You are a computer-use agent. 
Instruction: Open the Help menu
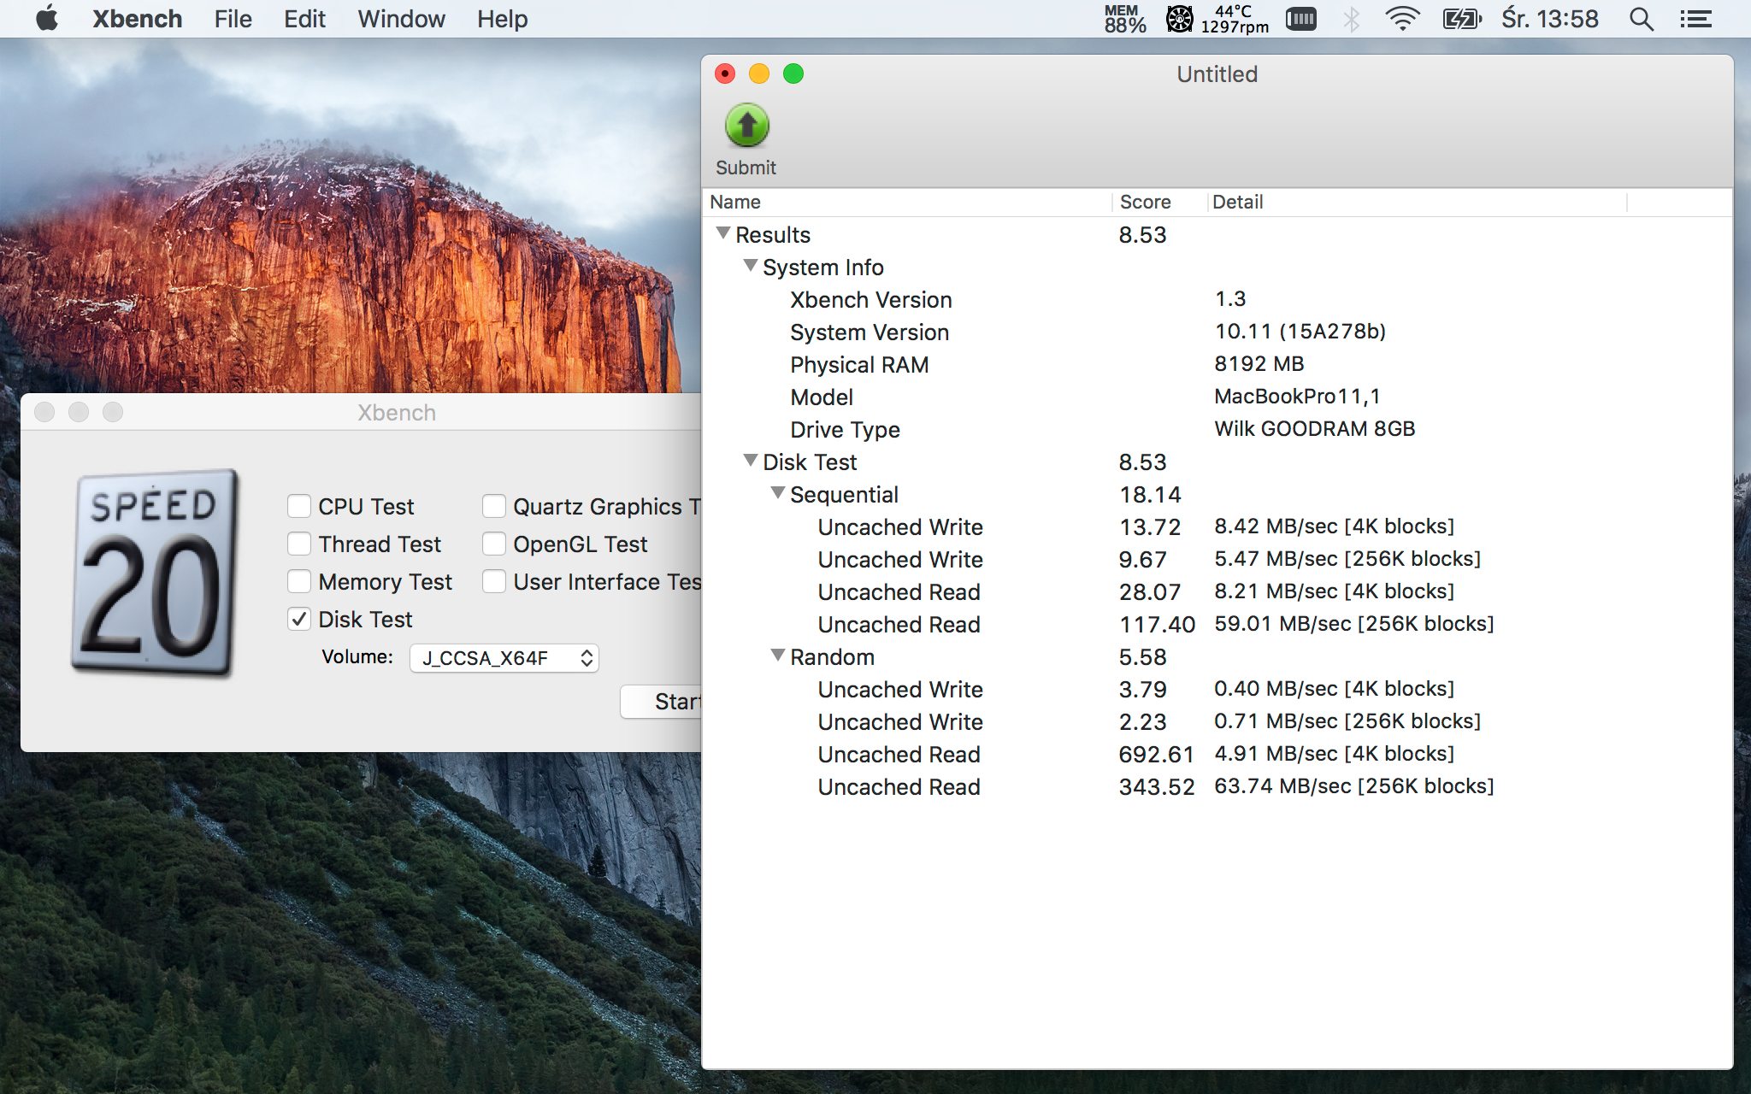(503, 19)
